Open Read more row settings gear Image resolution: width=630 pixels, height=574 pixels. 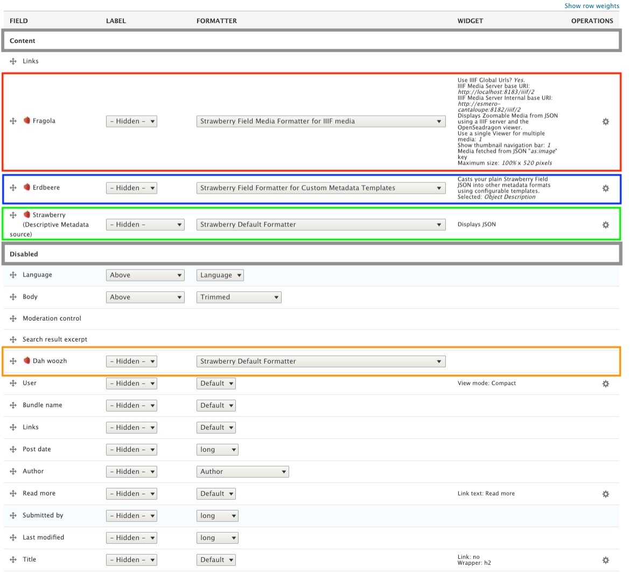605,494
